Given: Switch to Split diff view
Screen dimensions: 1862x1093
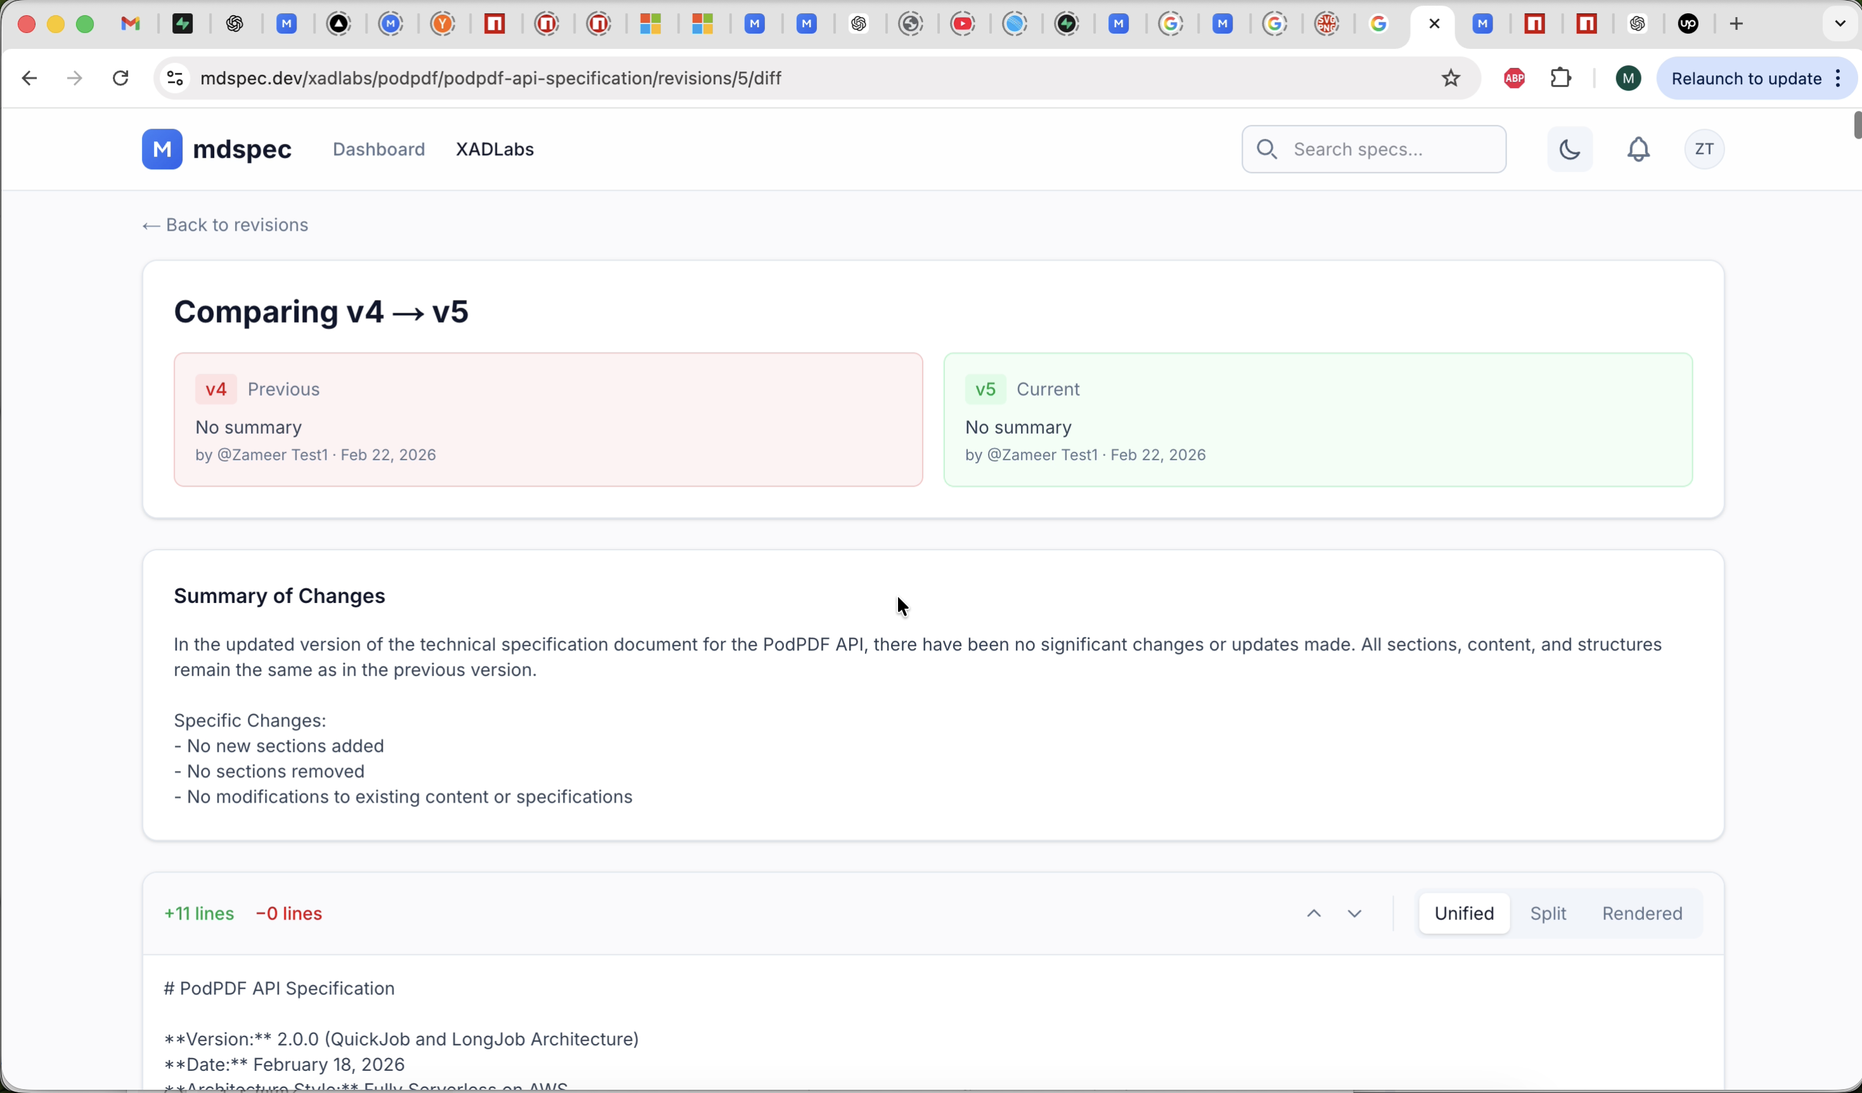Looking at the screenshot, I should click(1549, 913).
